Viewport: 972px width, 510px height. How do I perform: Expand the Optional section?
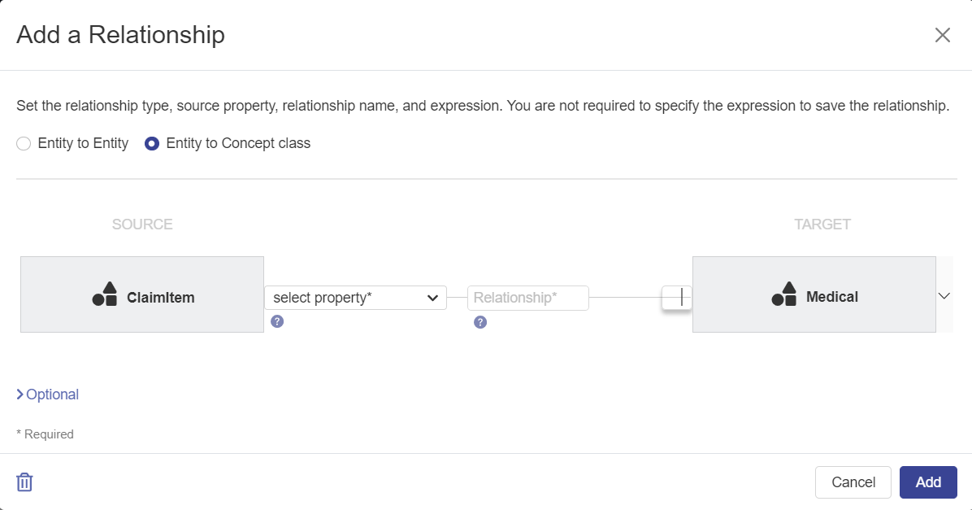coord(47,394)
